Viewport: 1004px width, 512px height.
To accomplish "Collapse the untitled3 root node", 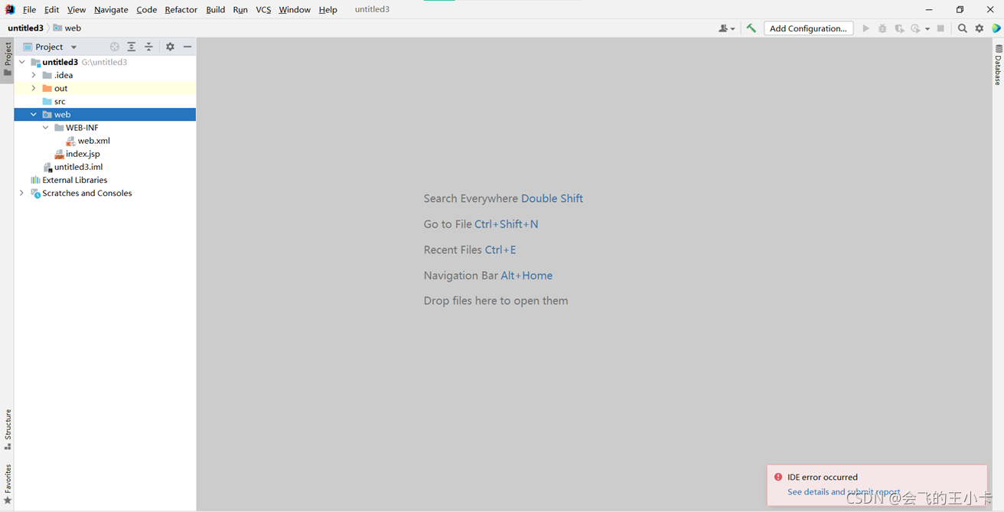I will pos(22,62).
